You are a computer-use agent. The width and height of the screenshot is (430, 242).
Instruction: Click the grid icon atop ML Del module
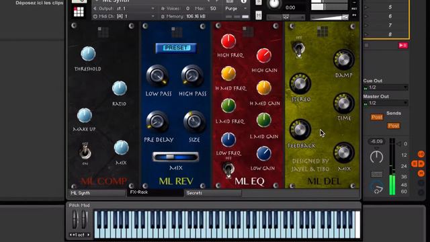[322, 32]
